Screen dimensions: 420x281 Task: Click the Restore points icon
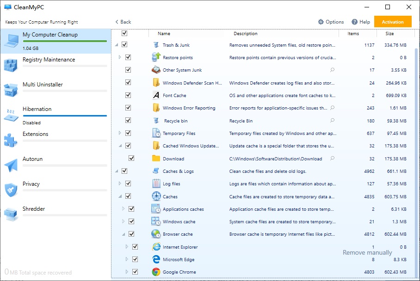(156, 57)
